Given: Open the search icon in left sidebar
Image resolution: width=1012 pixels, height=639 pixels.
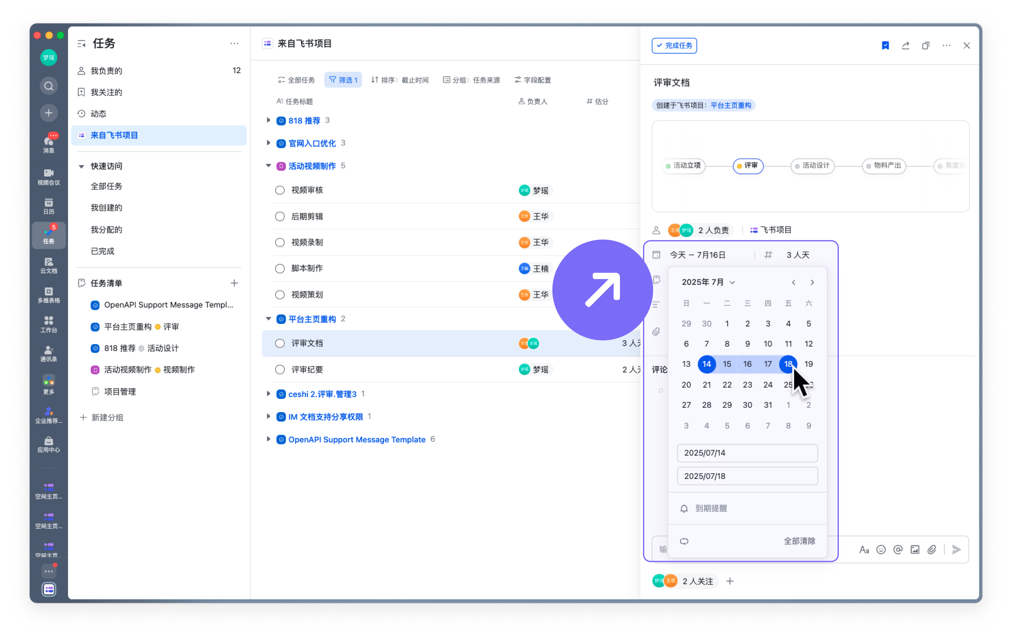Looking at the screenshot, I should click(49, 86).
